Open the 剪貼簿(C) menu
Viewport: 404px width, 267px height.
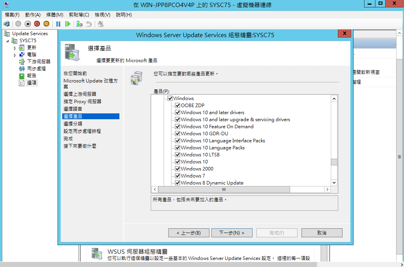79,15
